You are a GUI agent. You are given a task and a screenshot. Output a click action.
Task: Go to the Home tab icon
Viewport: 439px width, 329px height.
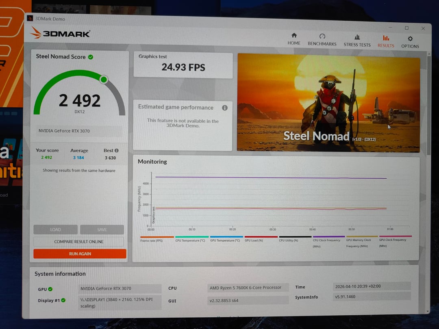(x=294, y=35)
